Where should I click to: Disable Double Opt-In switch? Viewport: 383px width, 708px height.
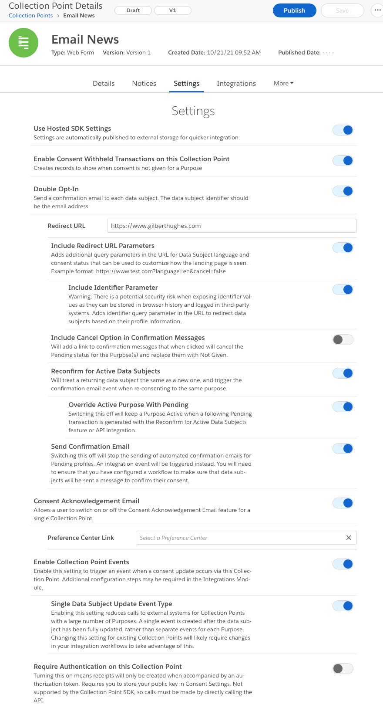[343, 191]
